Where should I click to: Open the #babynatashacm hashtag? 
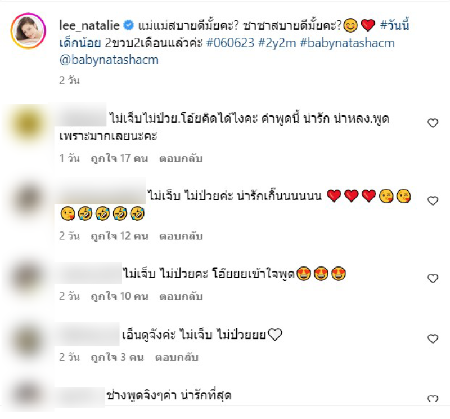point(347,43)
